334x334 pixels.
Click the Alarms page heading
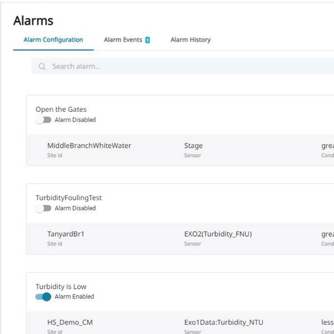click(33, 21)
